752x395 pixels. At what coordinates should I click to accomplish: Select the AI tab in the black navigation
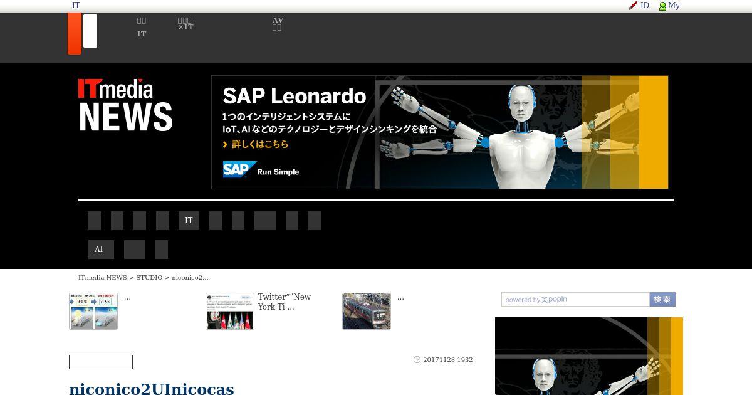pyautogui.click(x=101, y=250)
